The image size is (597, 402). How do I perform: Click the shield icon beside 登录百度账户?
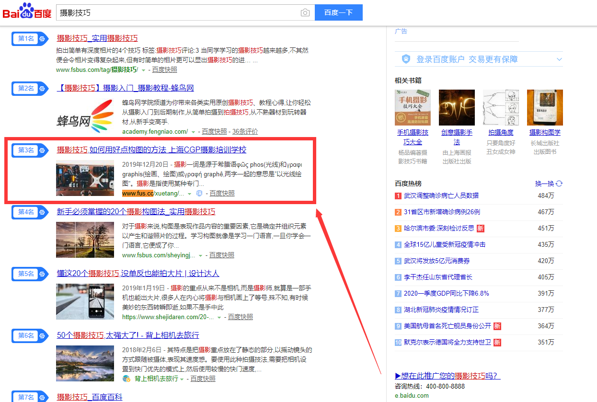[406, 59]
